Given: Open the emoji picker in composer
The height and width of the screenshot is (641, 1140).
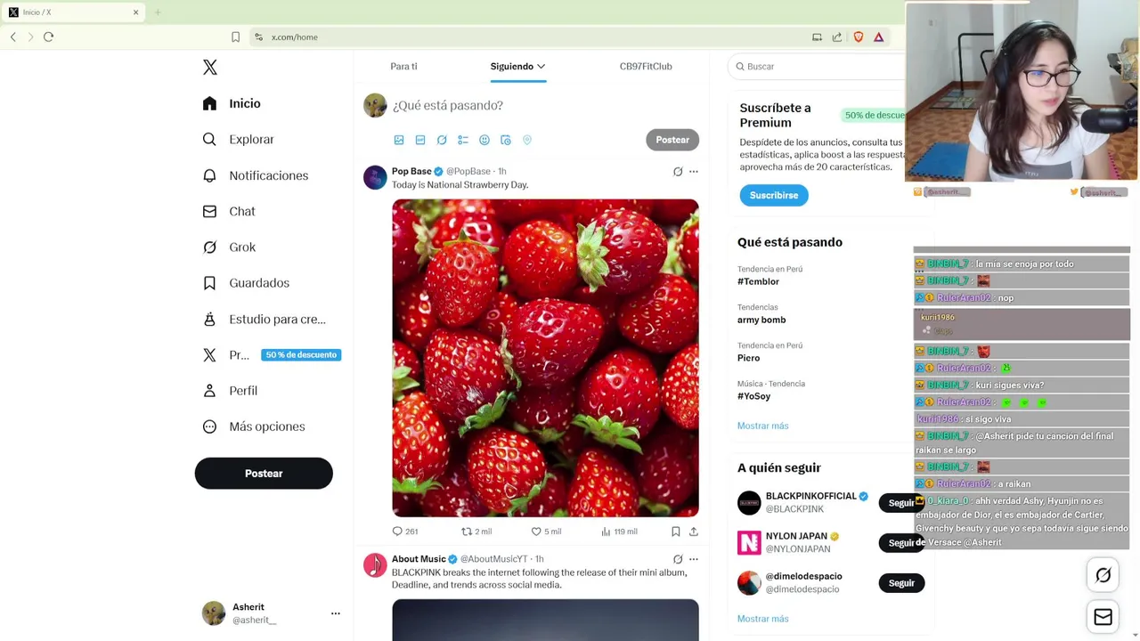Looking at the screenshot, I should [x=484, y=140].
